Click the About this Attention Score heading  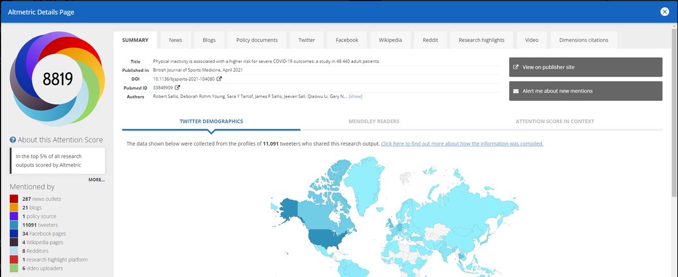coord(60,140)
